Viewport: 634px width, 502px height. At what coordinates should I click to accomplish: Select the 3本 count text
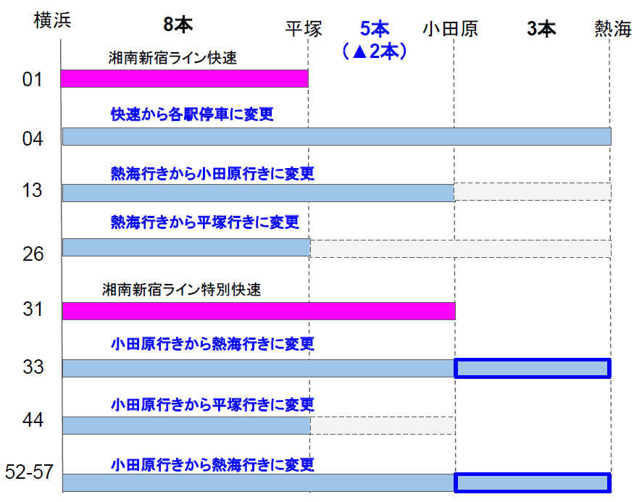coord(541,29)
